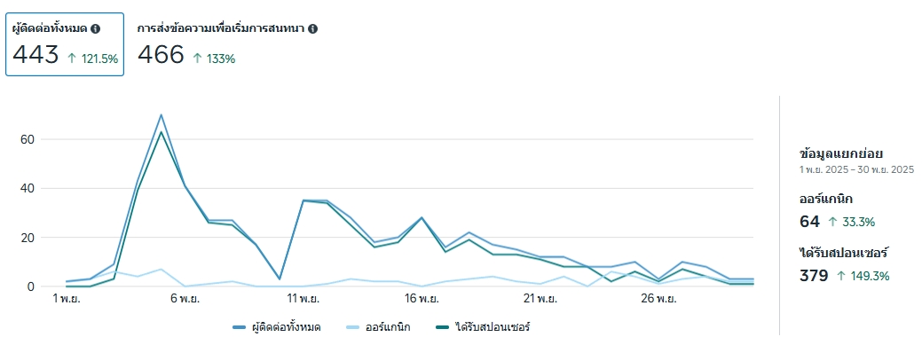The height and width of the screenshot is (337, 922).
Task: Click the highest peak of the chart line
Action: [x=161, y=114]
